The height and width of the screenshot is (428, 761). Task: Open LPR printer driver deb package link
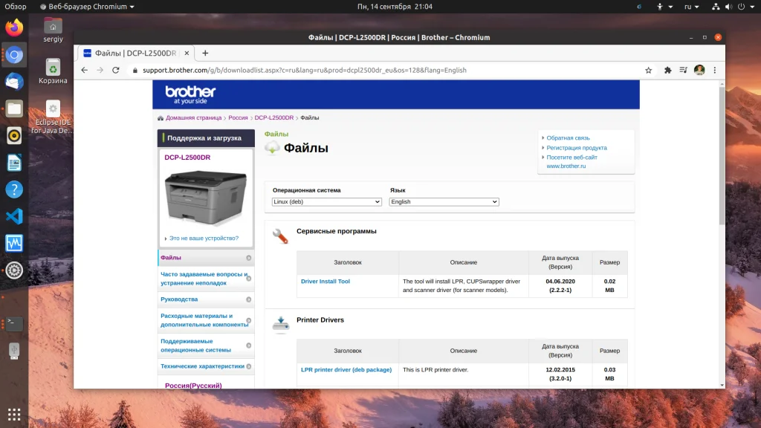click(346, 369)
